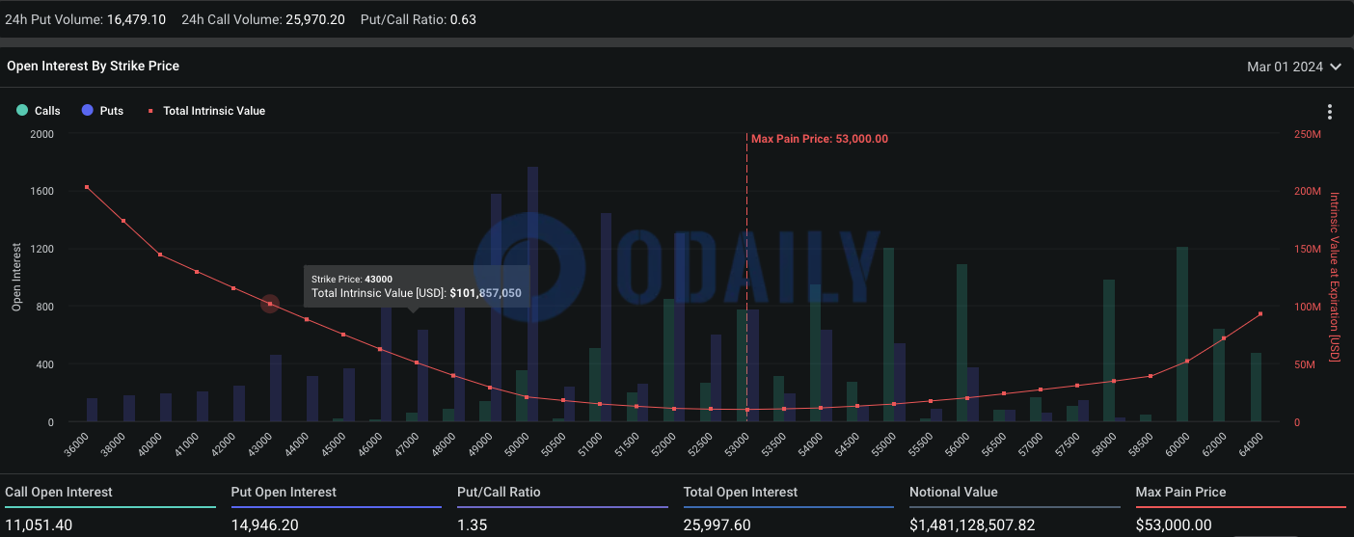Click the 250M right axis label

[1308, 134]
